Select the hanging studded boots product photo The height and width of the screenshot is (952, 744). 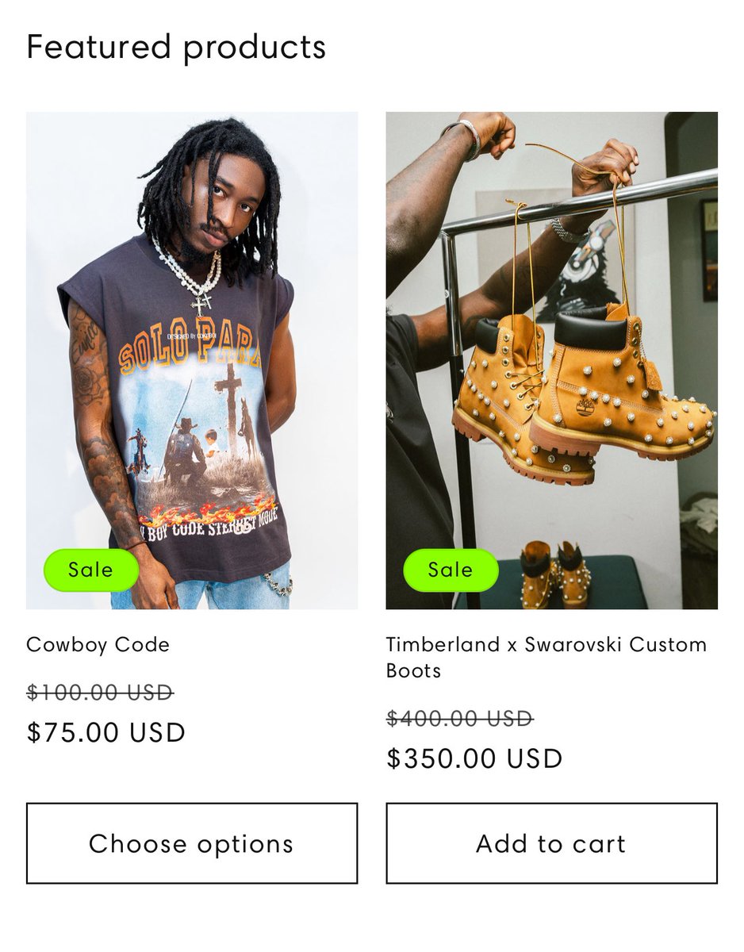click(551, 360)
